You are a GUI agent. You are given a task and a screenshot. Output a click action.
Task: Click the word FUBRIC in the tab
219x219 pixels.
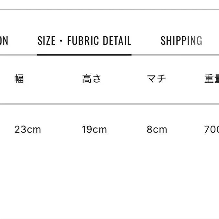point(83,40)
